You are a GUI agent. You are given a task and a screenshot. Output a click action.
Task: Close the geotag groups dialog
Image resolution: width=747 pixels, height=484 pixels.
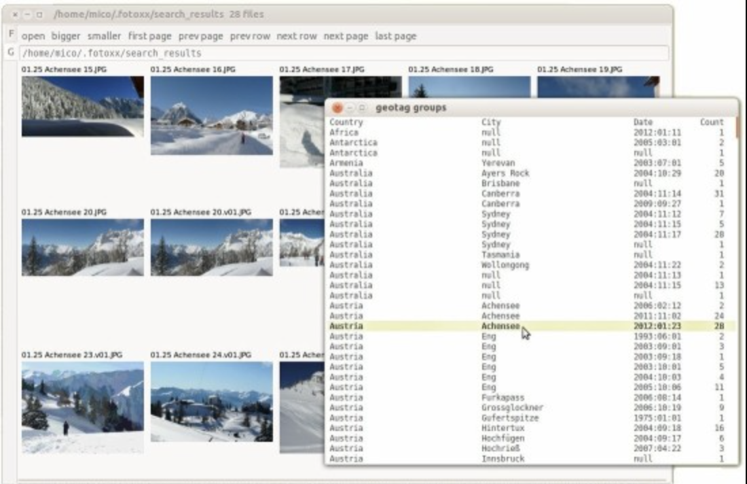pos(338,108)
